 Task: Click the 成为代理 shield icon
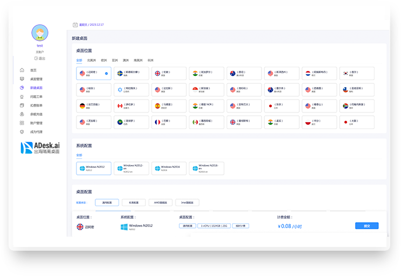[x=22, y=131]
